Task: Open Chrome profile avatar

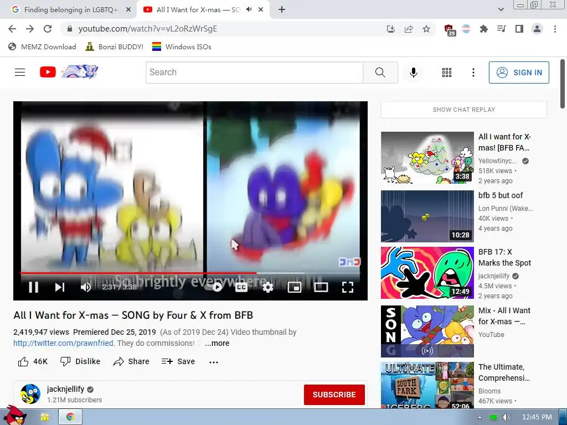Action: point(537,29)
